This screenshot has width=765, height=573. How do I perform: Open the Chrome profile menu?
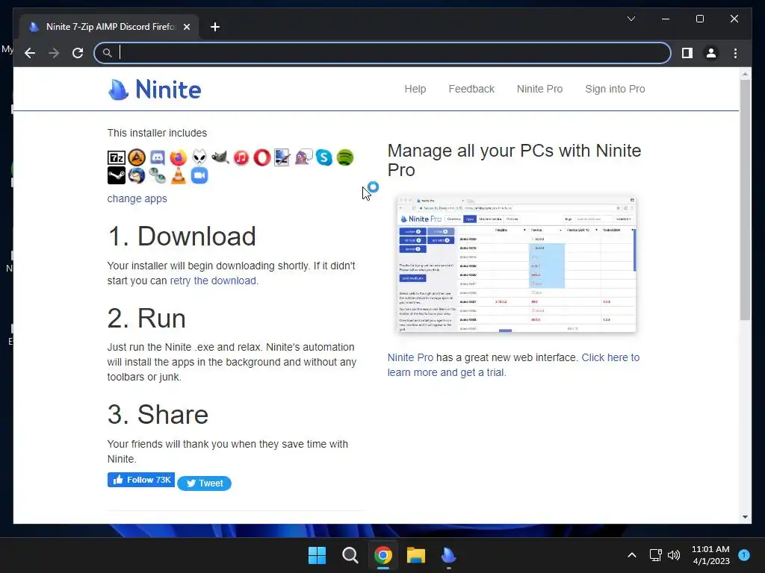click(x=711, y=53)
